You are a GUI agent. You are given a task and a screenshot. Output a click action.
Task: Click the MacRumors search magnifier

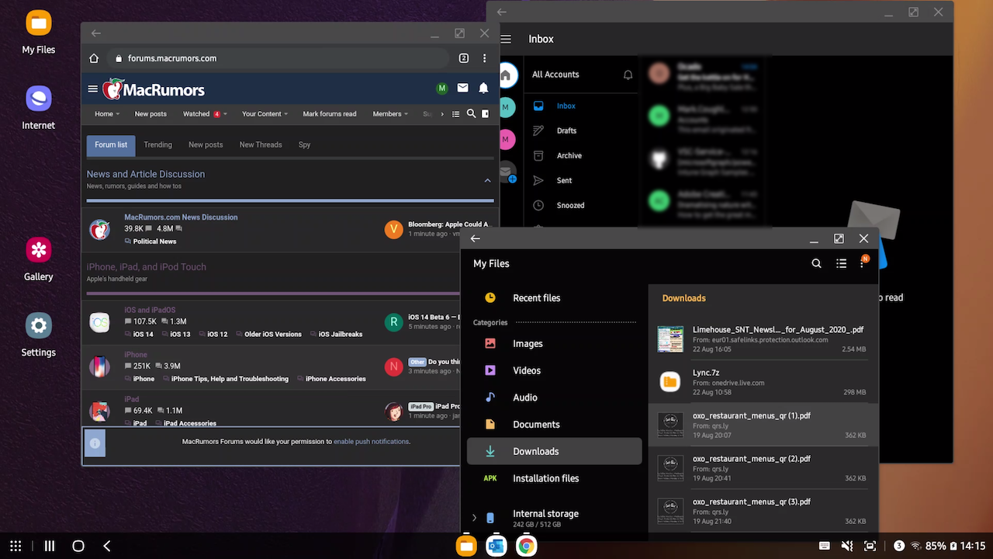click(471, 114)
